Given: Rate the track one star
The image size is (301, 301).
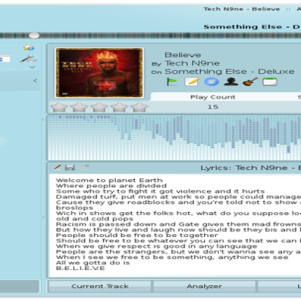Looking at the screenshot, I should (x=59, y=108).
